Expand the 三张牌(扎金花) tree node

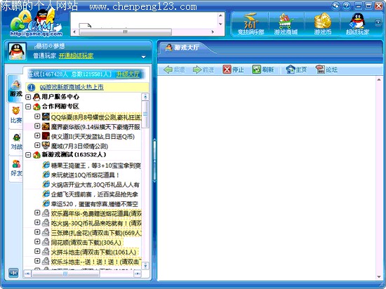37,232
